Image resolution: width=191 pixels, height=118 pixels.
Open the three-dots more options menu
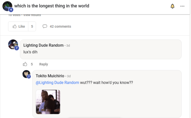pyautogui.click(x=182, y=6)
